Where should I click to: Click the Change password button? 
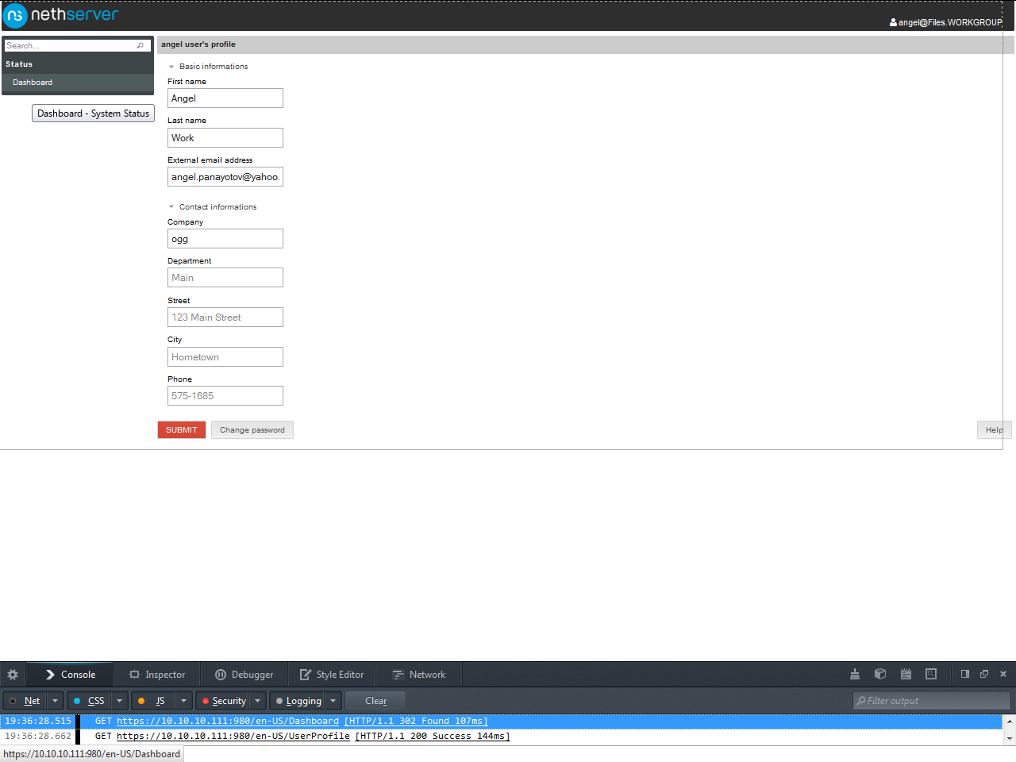(252, 430)
